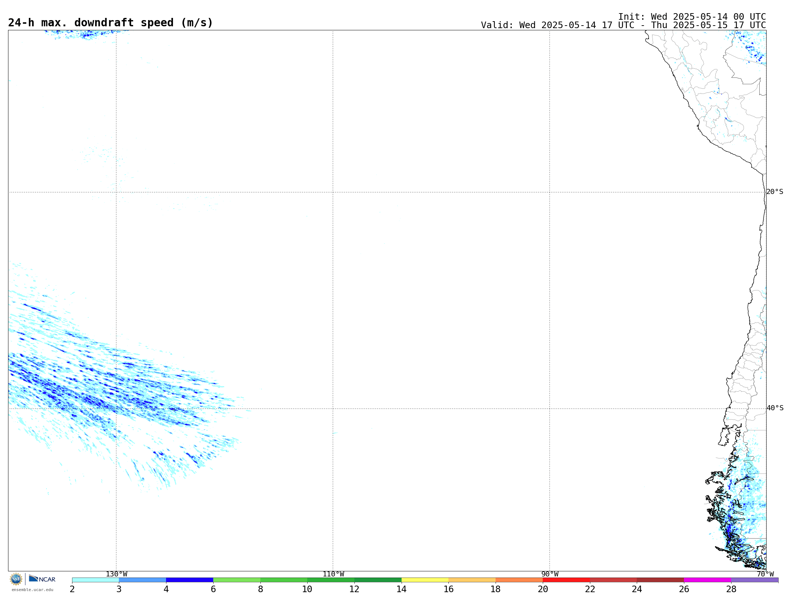The width and height of the screenshot is (790, 594).
Task: Click the colorbar tick label "8"
Action: tap(260, 589)
